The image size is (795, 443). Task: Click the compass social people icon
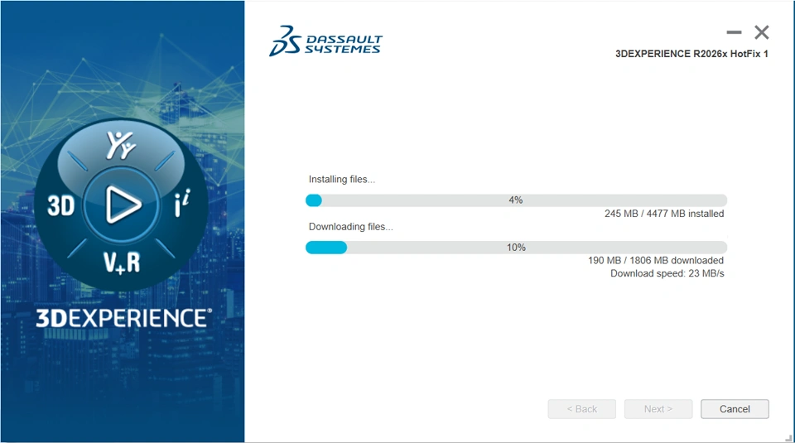coord(121,145)
